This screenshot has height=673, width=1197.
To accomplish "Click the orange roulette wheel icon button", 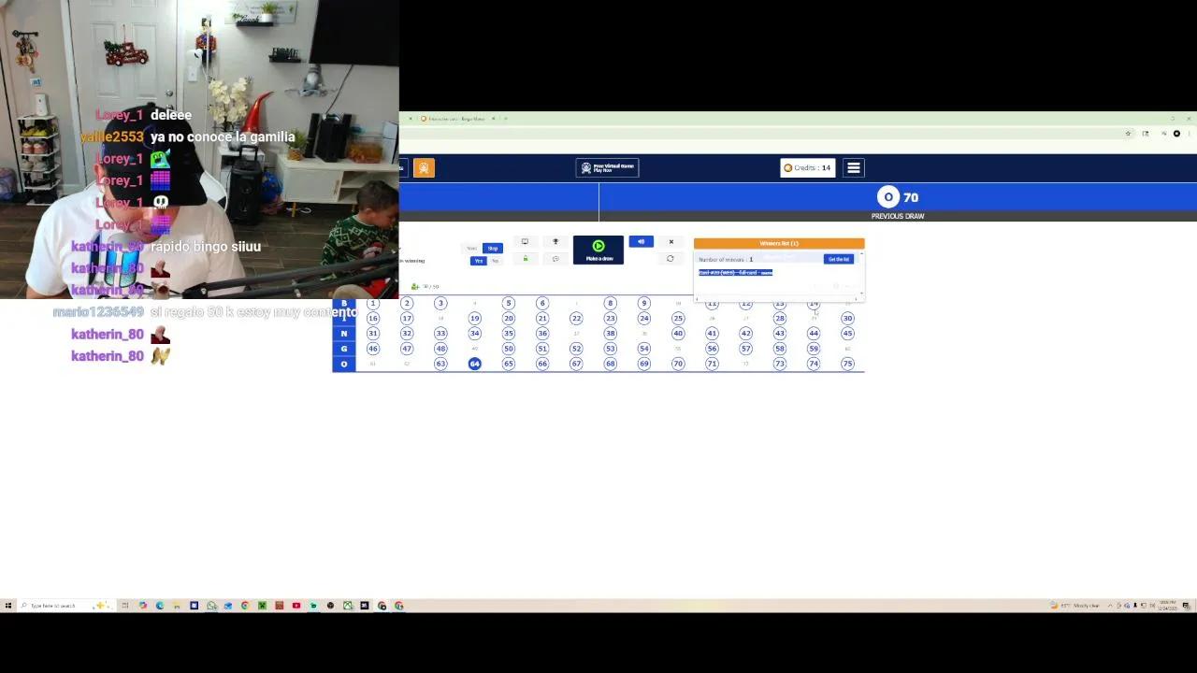I will click(424, 168).
